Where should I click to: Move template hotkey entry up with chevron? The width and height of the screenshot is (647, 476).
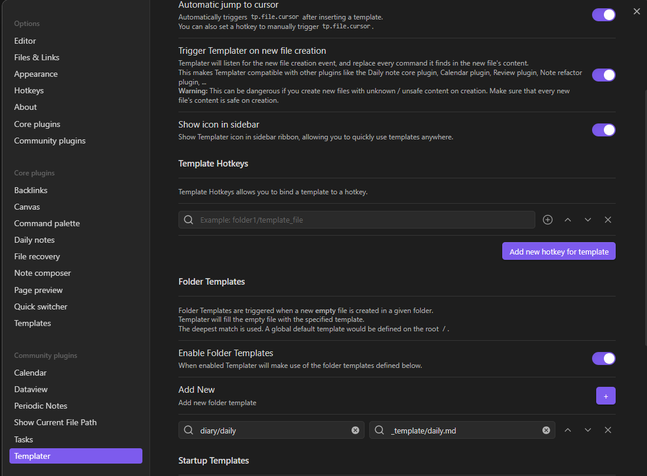[568, 220]
